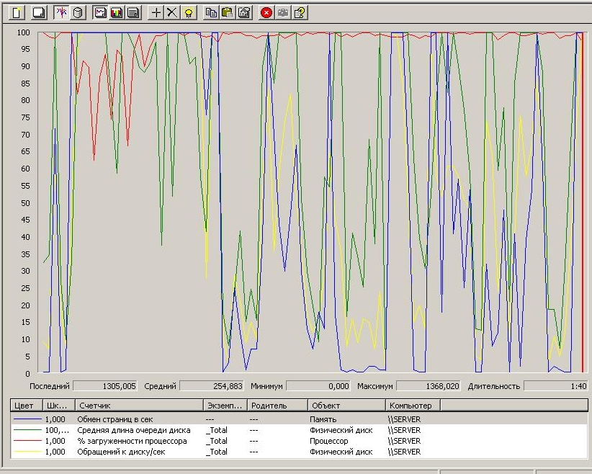
Task: Switch to Histogram view
Action: click(x=117, y=12)
